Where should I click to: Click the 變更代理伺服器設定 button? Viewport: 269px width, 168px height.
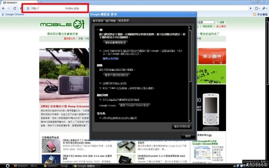coord(116,75)
